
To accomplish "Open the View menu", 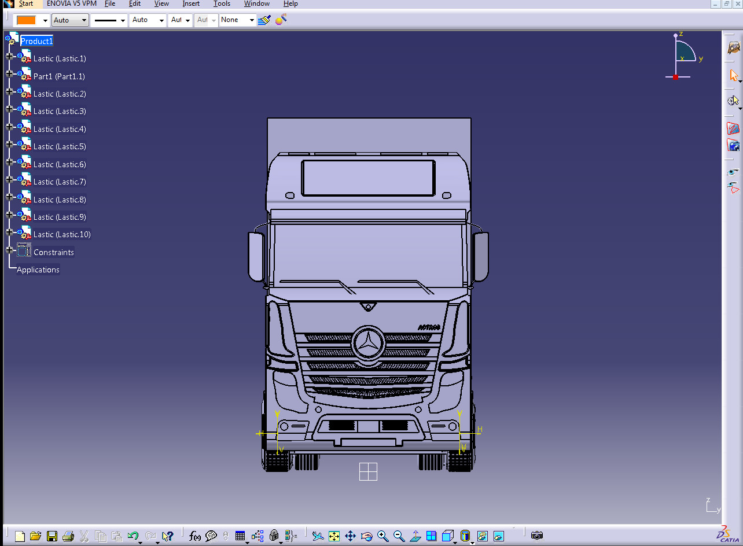I will click(161, 3).
